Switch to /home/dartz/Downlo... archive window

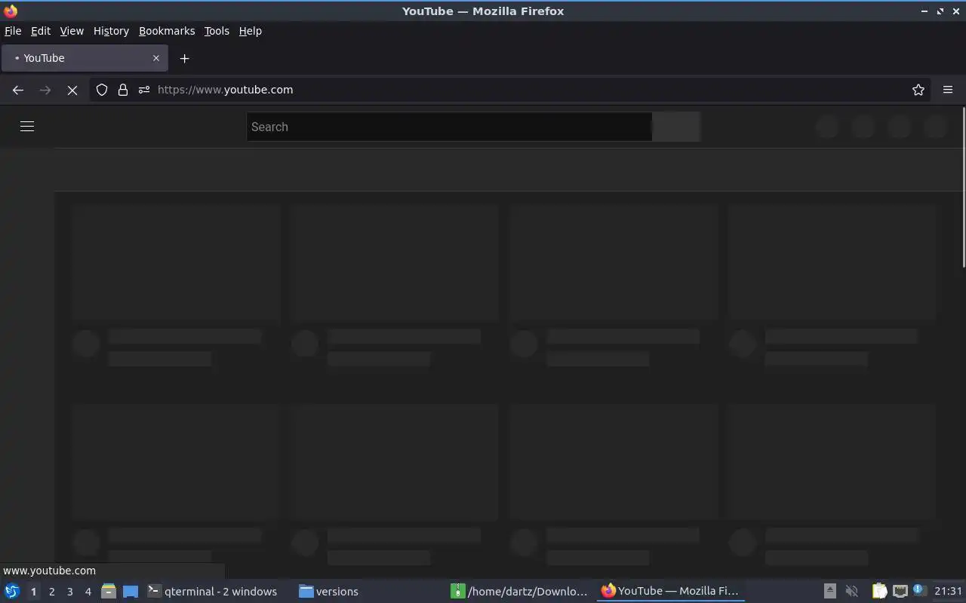tap(519, 592)
